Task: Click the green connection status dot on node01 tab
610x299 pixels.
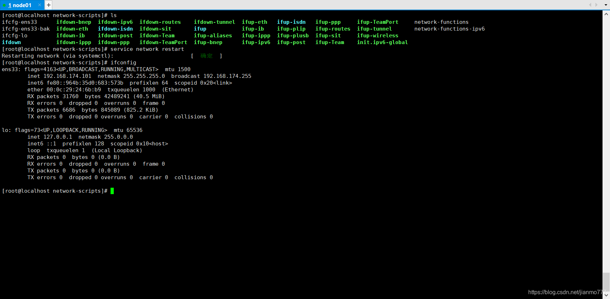Action: coord(4,5)
